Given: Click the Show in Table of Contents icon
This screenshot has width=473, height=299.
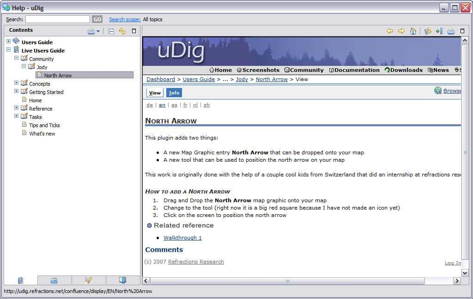Looking at the screenshot, I should (x=428, y=31).
